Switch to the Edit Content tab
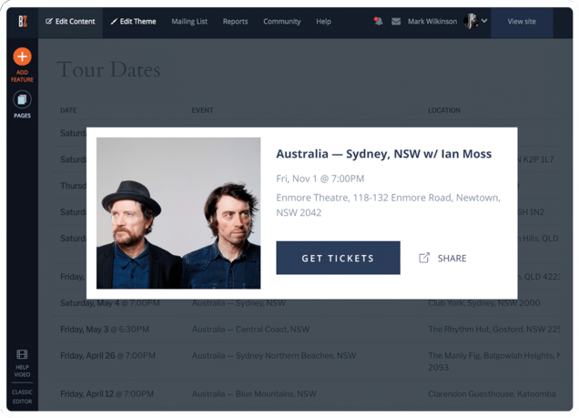Screen dimensions: 579x418 (x=70, y=21)
